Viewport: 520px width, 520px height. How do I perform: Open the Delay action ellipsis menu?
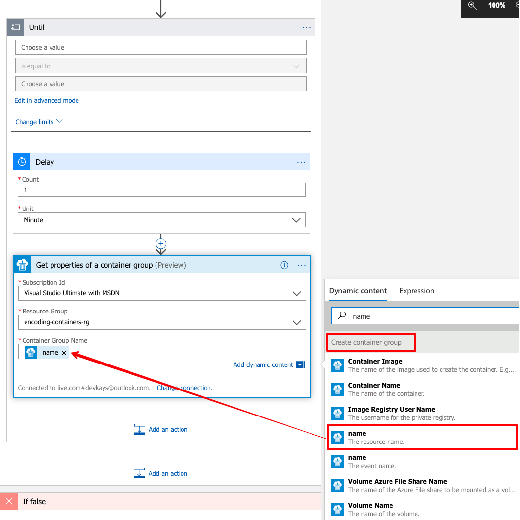[301, 162]
